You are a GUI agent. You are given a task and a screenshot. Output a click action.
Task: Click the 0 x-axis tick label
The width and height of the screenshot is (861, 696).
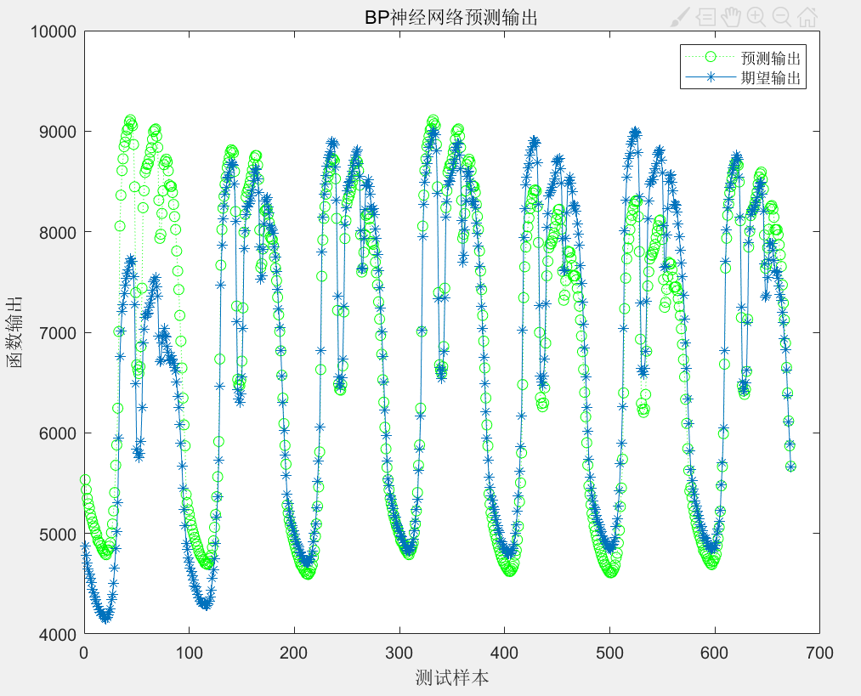83,653
